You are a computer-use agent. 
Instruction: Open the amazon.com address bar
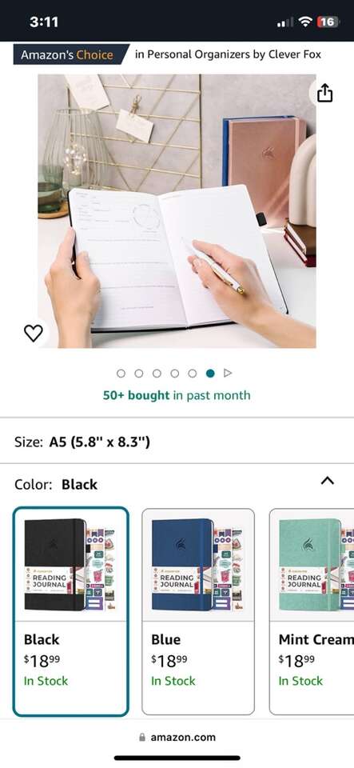[177, 737]
